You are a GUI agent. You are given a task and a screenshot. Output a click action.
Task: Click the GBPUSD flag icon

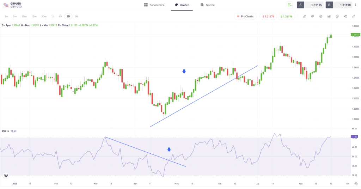[6, 5]
